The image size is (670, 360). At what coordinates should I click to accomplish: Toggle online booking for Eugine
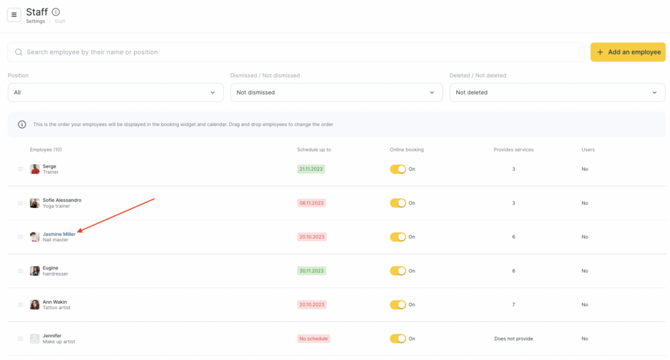398,271
